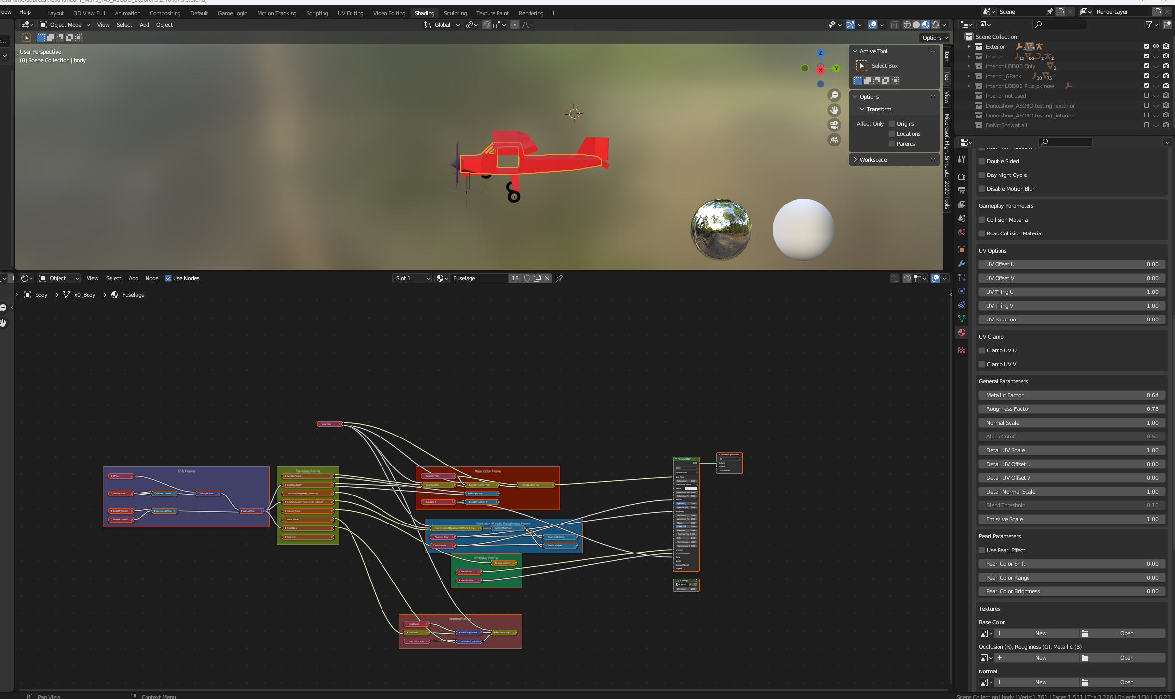
Task: Switch to the UV Editing workspace tab
Action: point(350,13)
